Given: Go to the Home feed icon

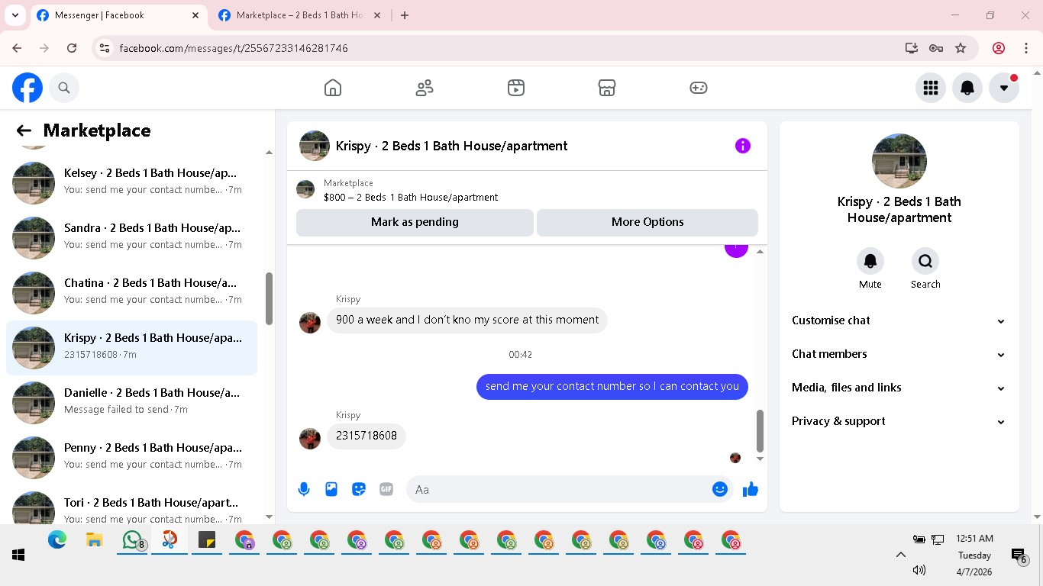Looking at the screenshot, I should click(333, 88).
